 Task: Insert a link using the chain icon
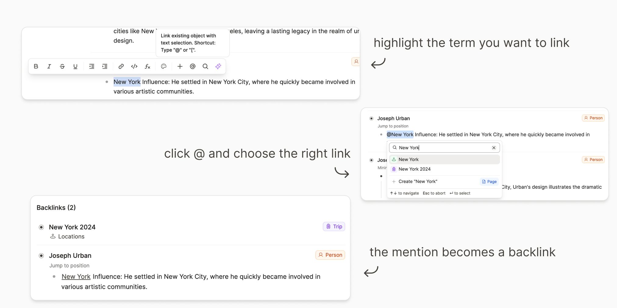[x=121, y=66]
